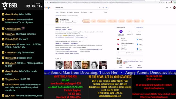
Task: Start voice search with the microphone icon
Action: (103, 7)
